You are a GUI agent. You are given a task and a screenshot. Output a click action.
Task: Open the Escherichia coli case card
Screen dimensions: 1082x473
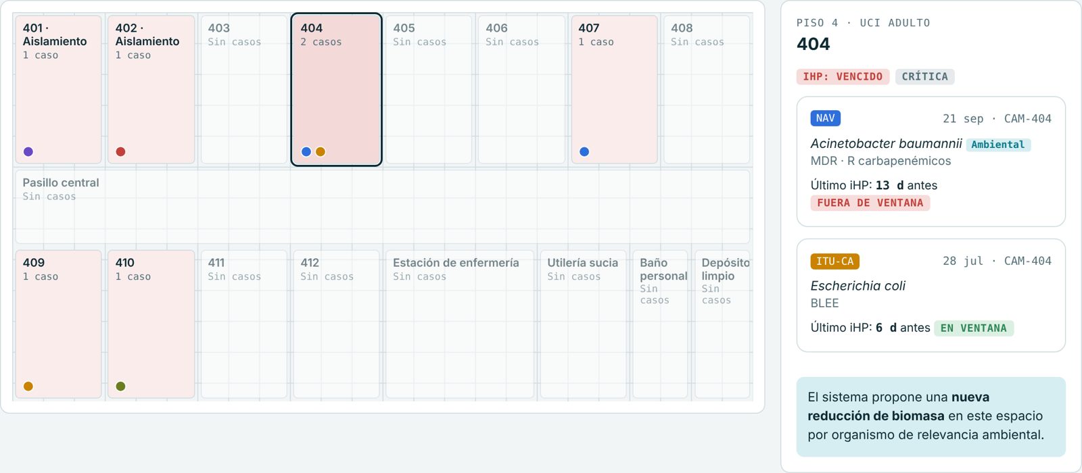[931, 295]
